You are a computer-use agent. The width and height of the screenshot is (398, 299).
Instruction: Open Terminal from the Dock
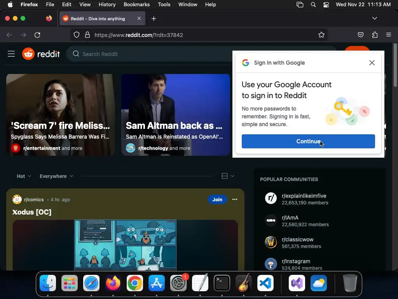point(222,283)
